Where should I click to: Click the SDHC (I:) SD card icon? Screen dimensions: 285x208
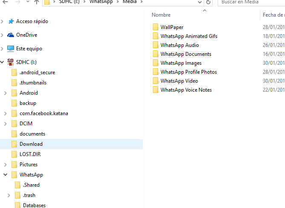[x=11, y=63]
